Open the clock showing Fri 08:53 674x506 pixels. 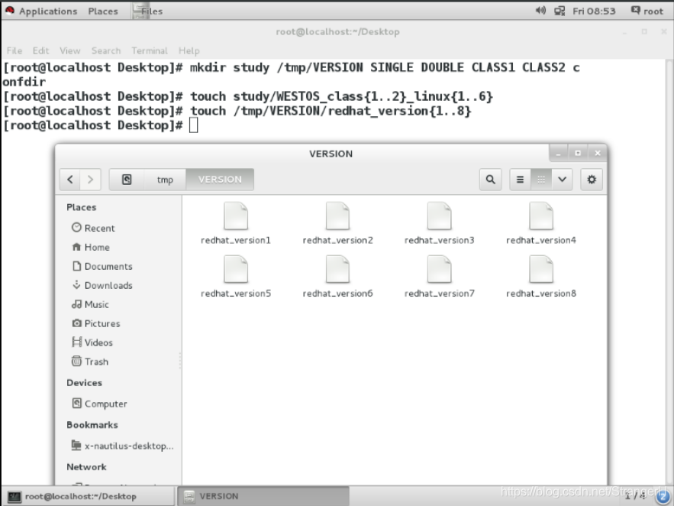(594, 11)
